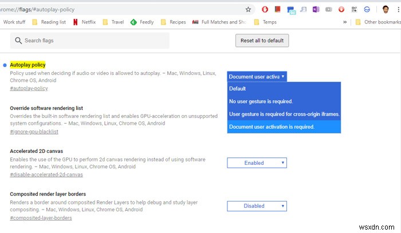Click the Composited render layer borders title
Screen dimensions: 401x233
(48, 194)
